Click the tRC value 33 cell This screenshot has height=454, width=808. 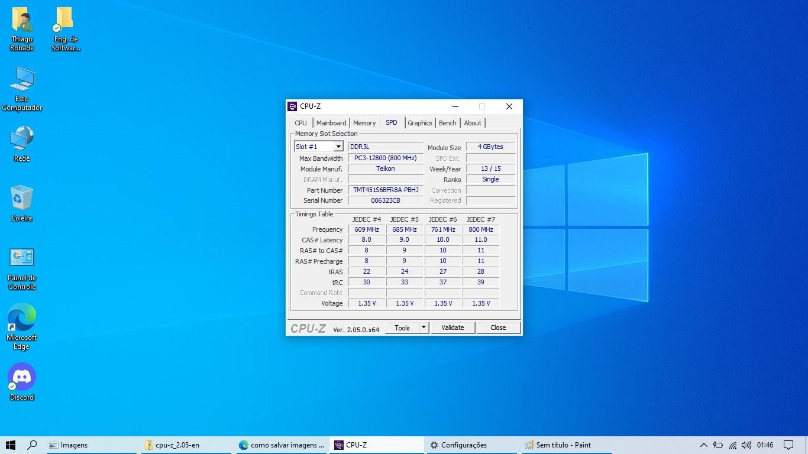[x=405, y=283]
